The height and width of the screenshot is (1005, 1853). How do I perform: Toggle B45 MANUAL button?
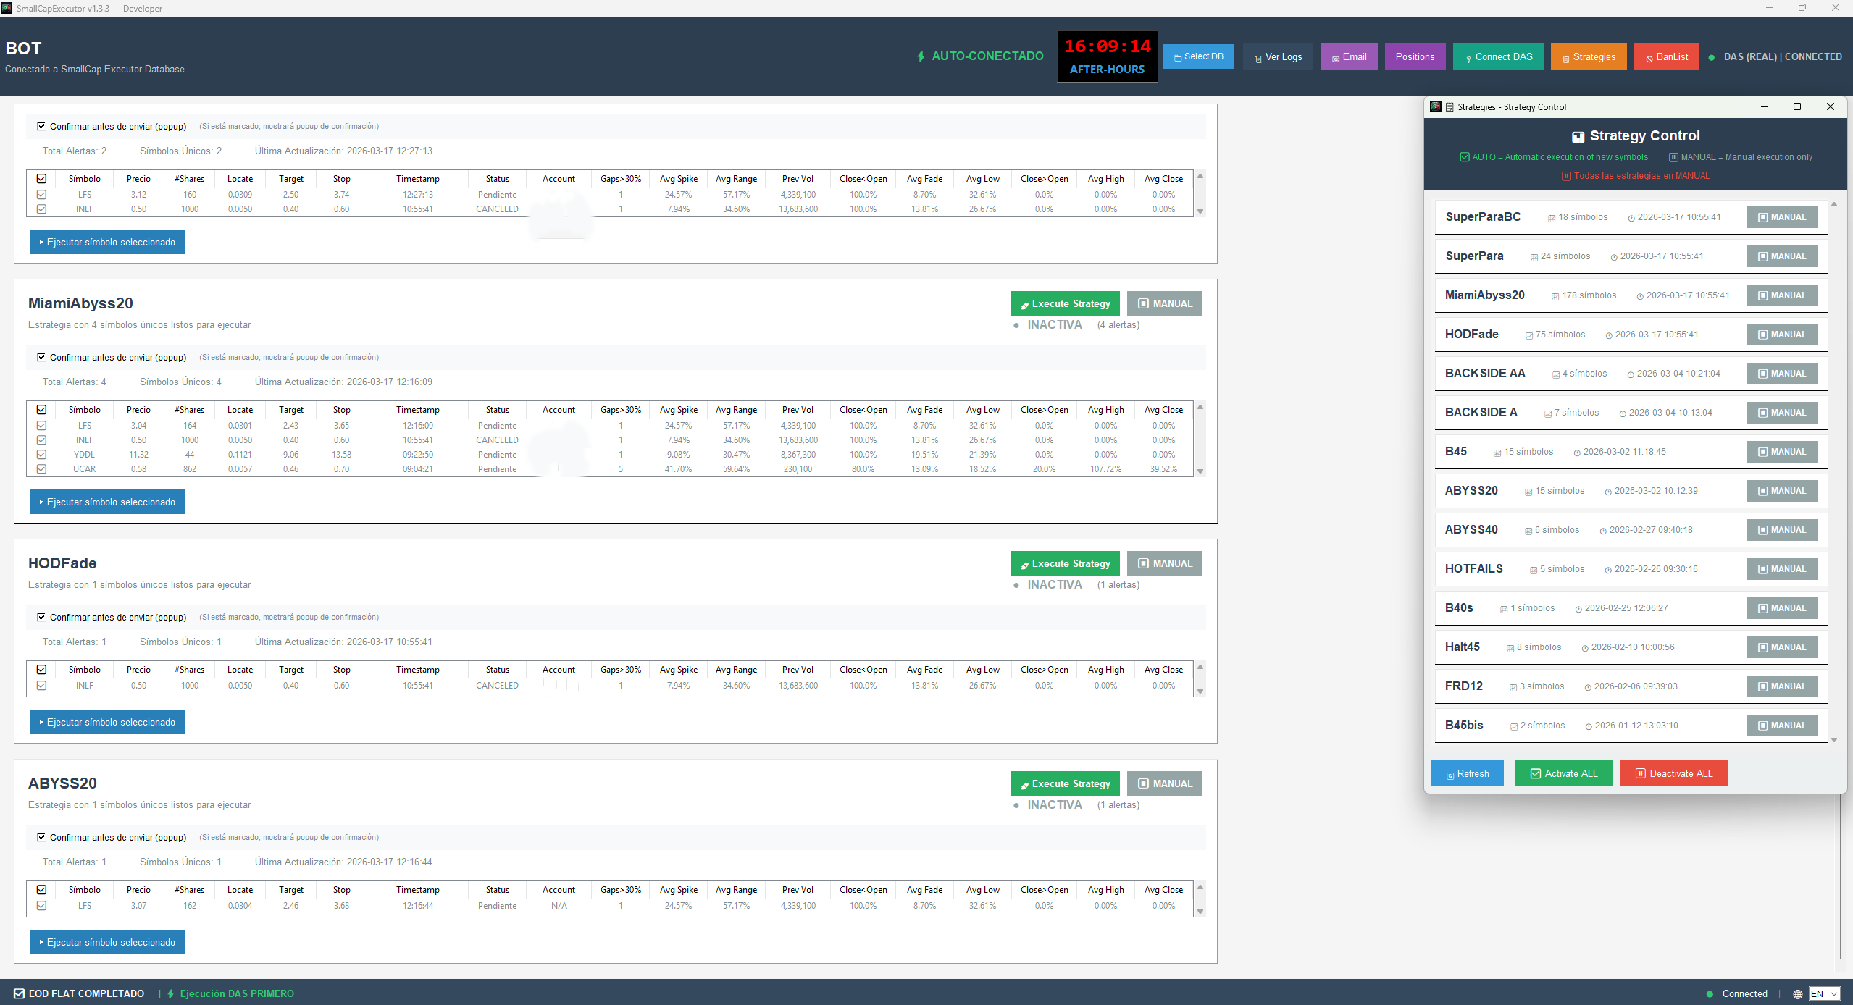click(x=1782, y=452)
